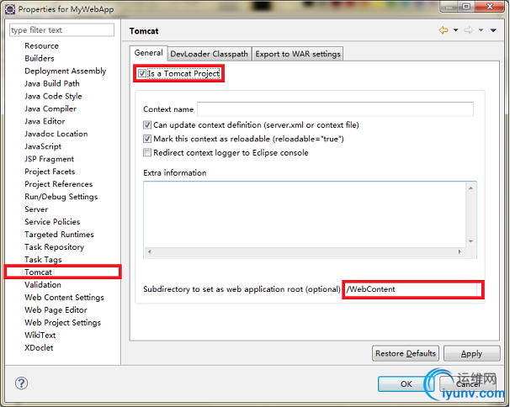Toggle the Is a Tomcat Project checkbox
510x407 pixels.
click(x=142, y=73)
